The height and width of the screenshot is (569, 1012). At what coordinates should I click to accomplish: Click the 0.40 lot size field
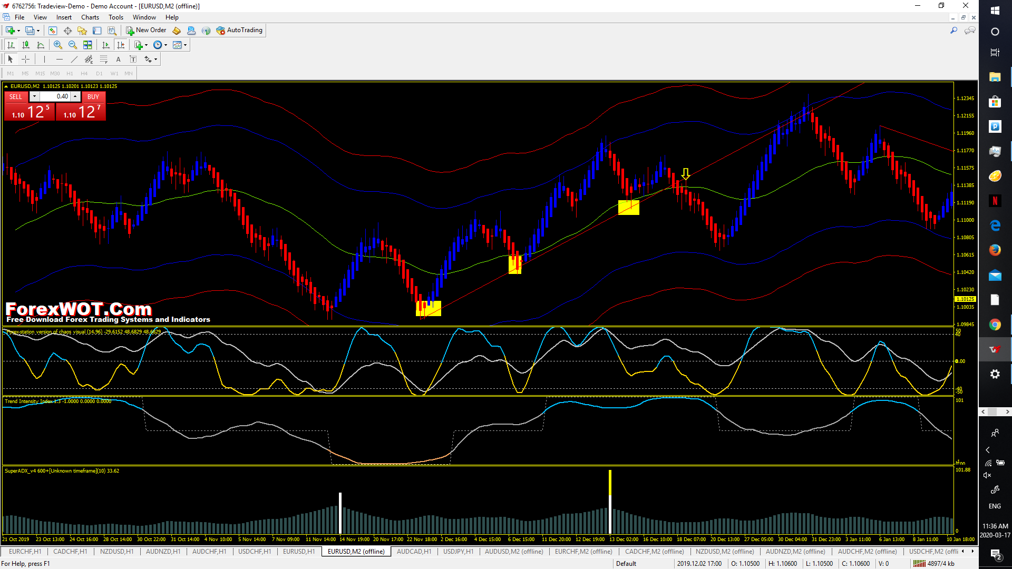(56, 96)
